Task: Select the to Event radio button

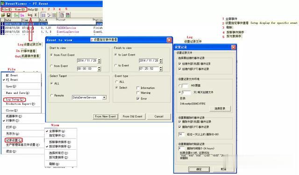Action: (115, 66)
